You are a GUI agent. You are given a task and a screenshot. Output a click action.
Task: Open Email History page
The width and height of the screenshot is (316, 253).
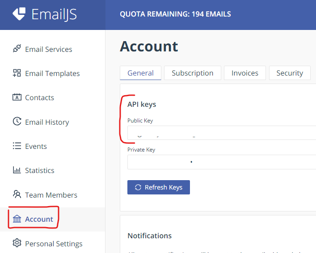pyautogui.click(x=47, y=122)
